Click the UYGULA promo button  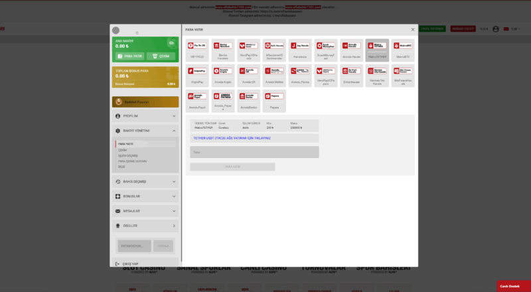[x=163, y=246]
